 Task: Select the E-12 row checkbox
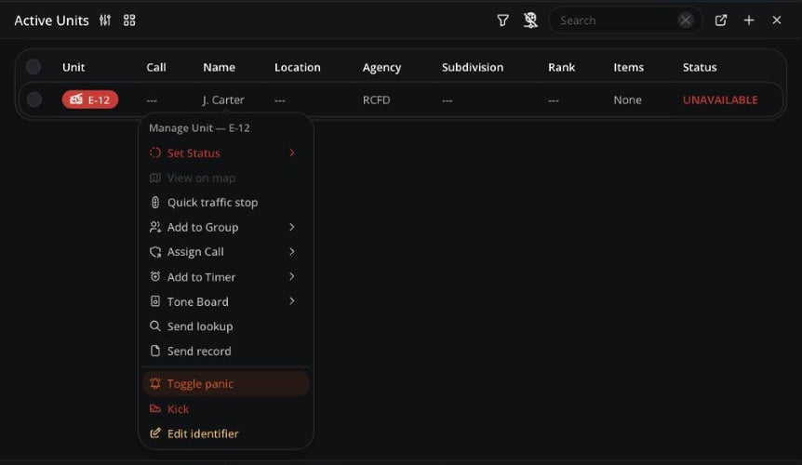pos(34,100)
